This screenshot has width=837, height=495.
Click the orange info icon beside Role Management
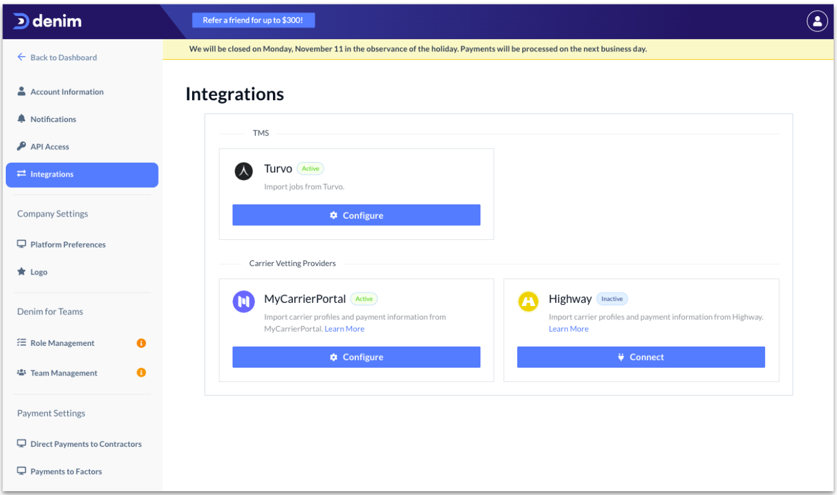click(x=141, y=343)
